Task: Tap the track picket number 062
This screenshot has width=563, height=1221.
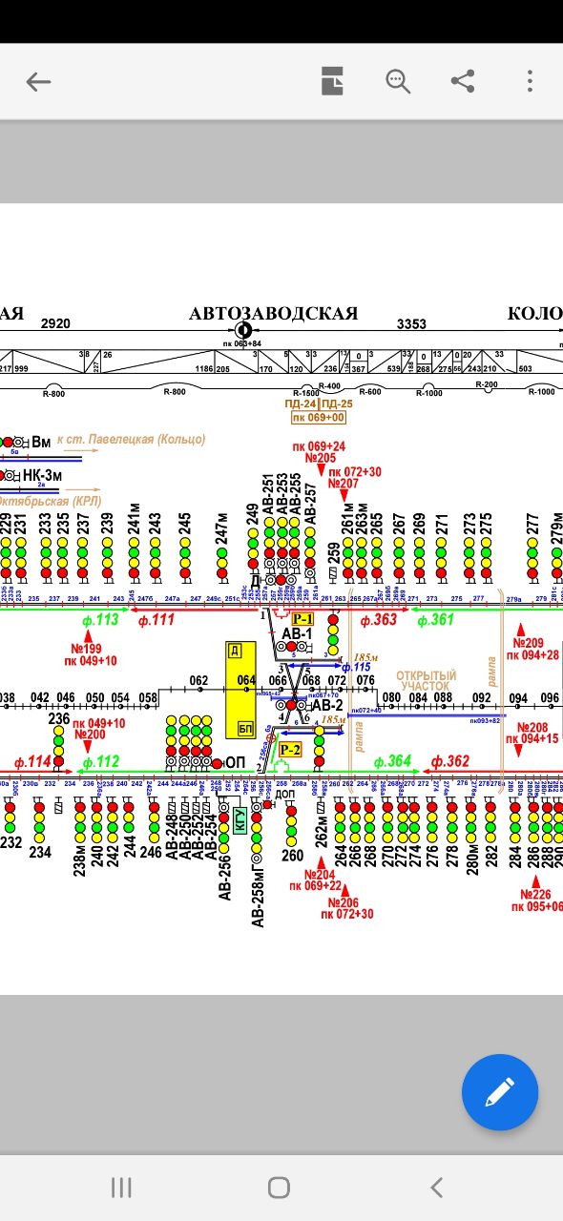Action: click(198, 681)
